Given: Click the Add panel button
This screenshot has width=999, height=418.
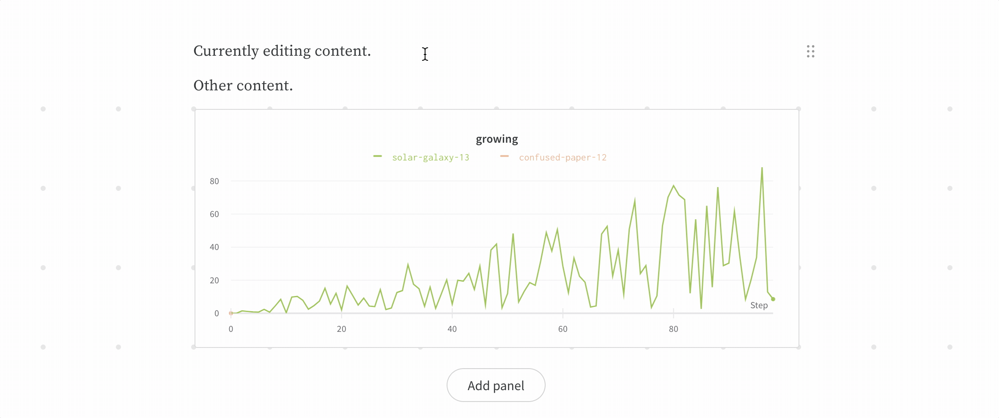Looking at the screenshot, I should tap(496, 385).
